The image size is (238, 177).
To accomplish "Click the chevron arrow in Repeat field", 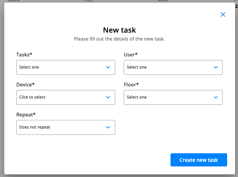I will pyautogui.click(x=108, y=127).
